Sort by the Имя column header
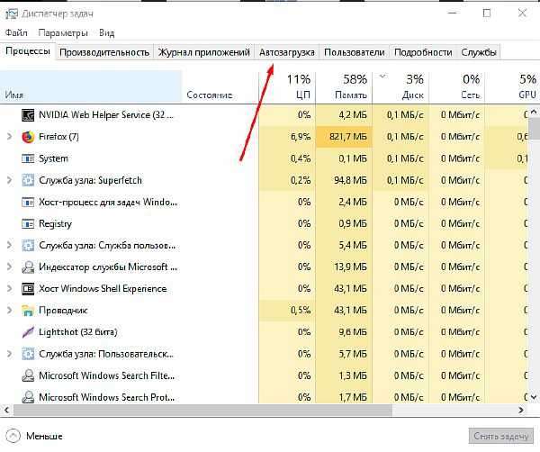This screenshot has width=540, height=452. [91, 86]
